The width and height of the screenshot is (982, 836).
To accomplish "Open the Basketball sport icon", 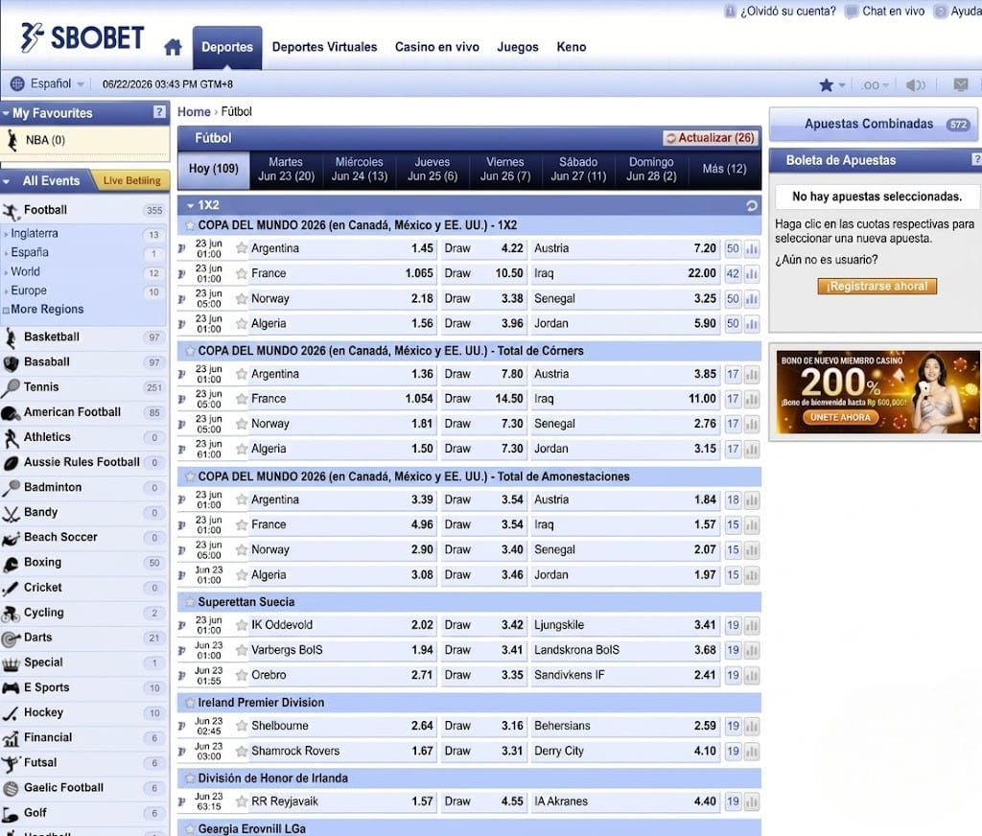I will [x=11, y=337].
